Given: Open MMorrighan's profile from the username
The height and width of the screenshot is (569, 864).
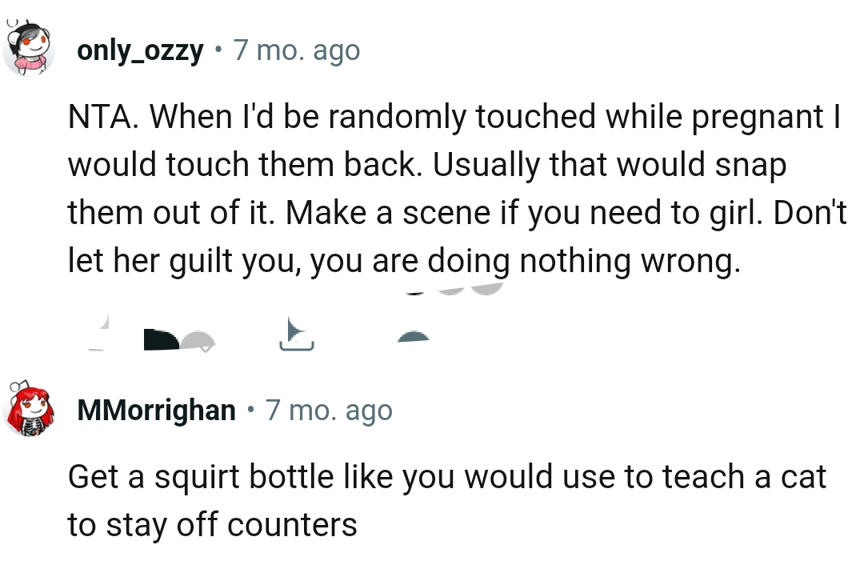Looking at the screenshot, I should tap(153, 410).
